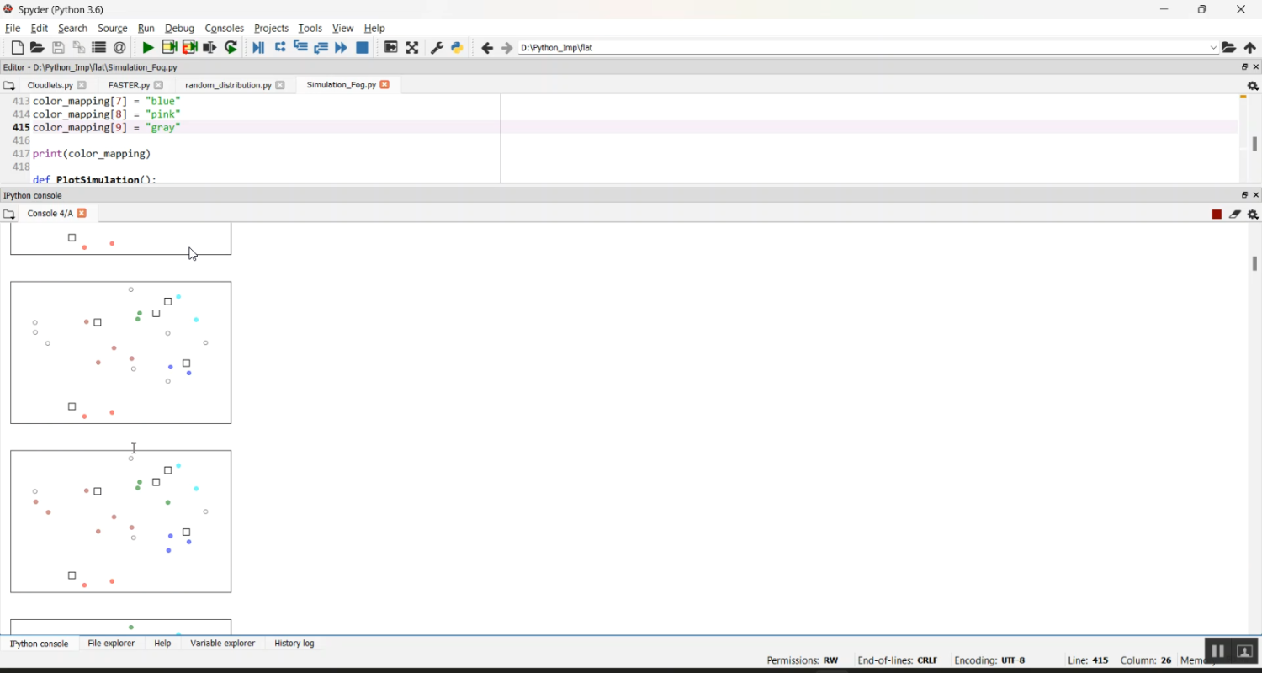Switch to the Cloudlets.py editor tab
The image size is (1262, 673).
[x=50, y=86]
